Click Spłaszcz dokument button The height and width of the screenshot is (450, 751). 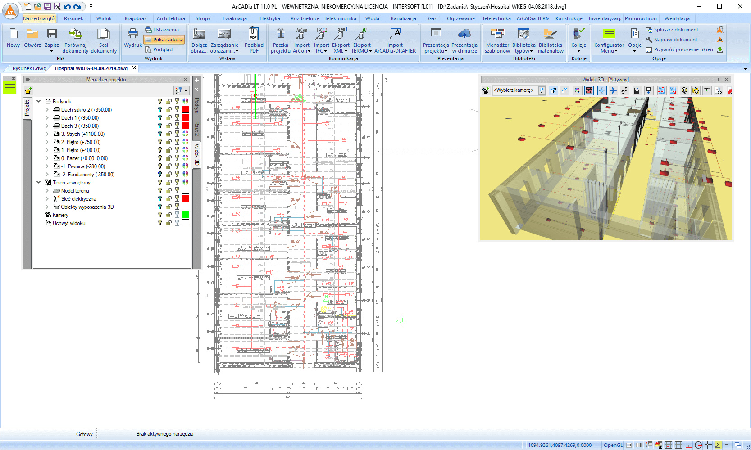pyautogui.click(x=672, y=30)
